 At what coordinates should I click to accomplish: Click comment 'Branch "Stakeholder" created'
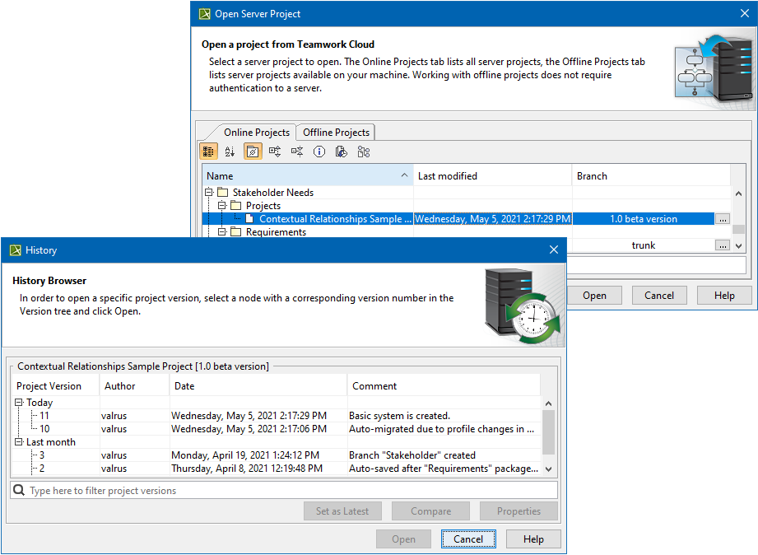[x=412, y=455]
